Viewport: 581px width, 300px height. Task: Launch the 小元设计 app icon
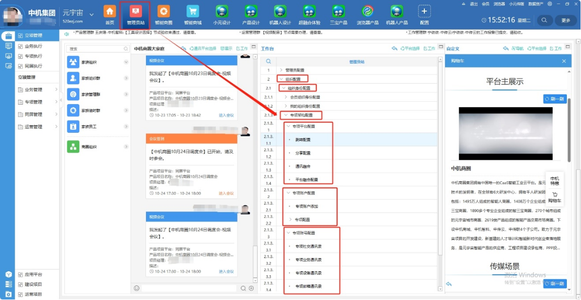[x=222, y=12]
